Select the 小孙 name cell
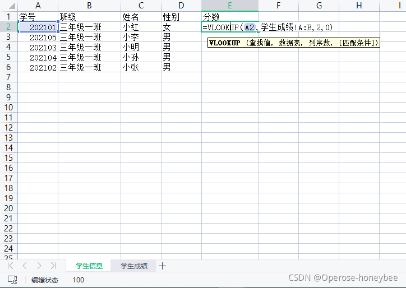The height and width of the screenshot is (288, 406). [x=141, y=57]
